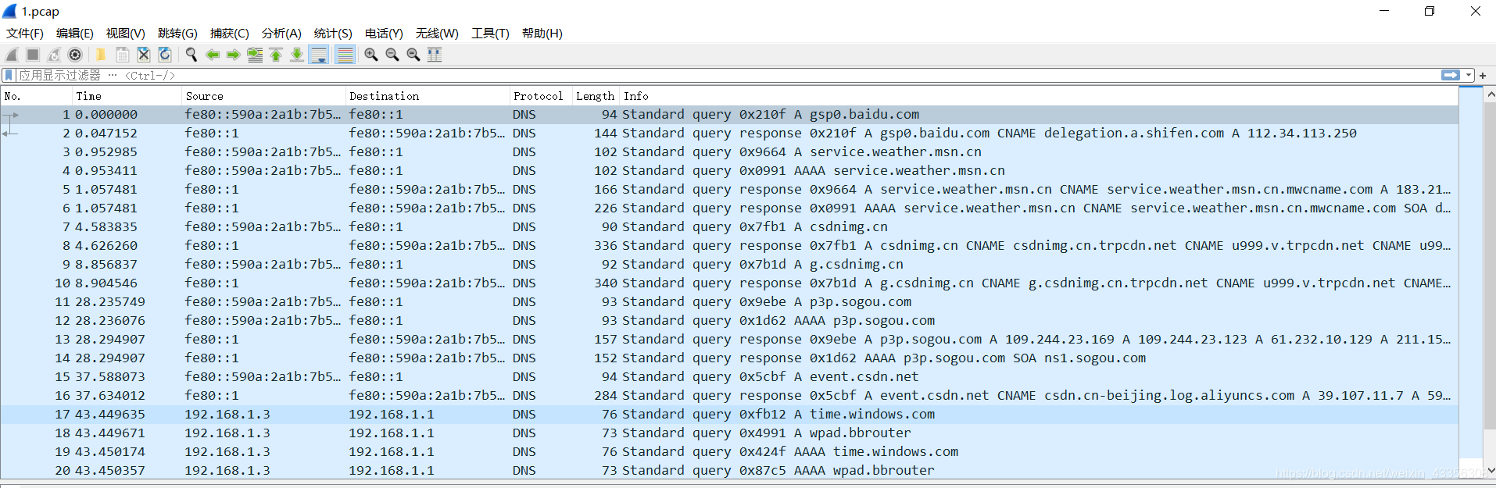
Task: Open the 文件(F) menu
Action: pos(25,33)
